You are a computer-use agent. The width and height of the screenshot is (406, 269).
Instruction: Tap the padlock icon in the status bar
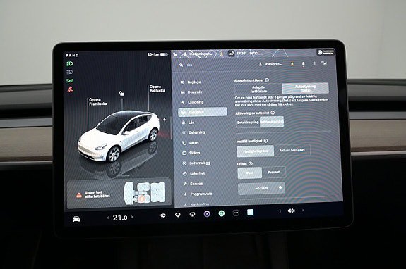coord(175,54)
